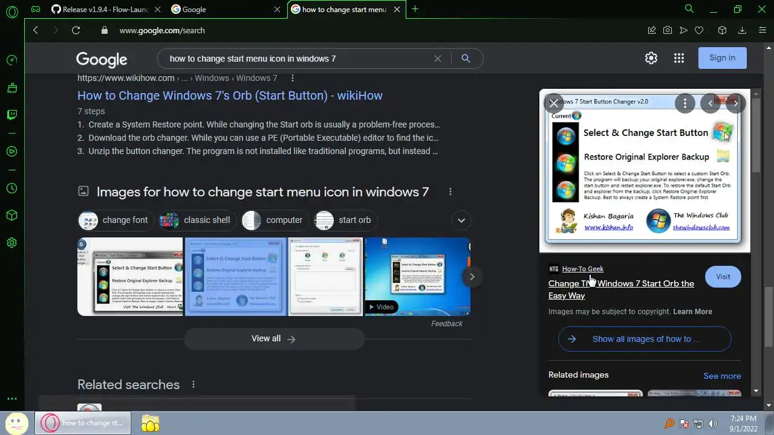
Task: Open the volume icon in system tray
Action: tap(713, 424)
